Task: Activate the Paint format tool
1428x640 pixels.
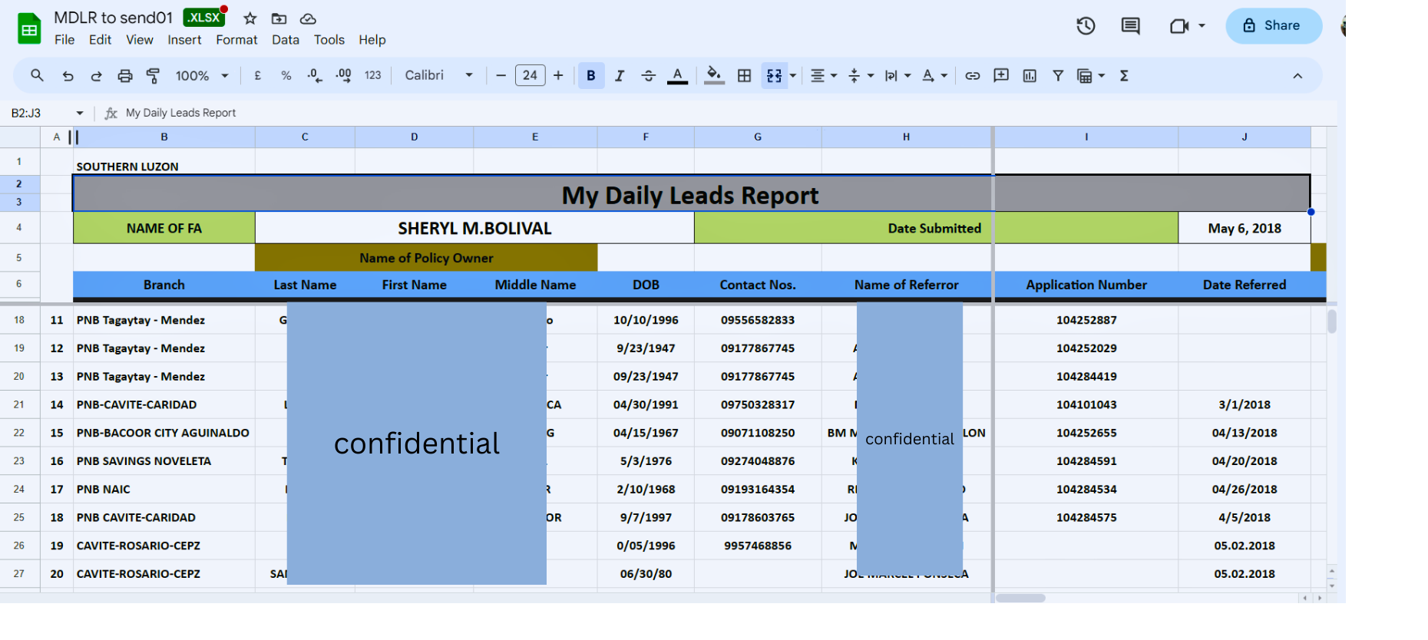Action: pyautogui.click(x=153, y=75)
